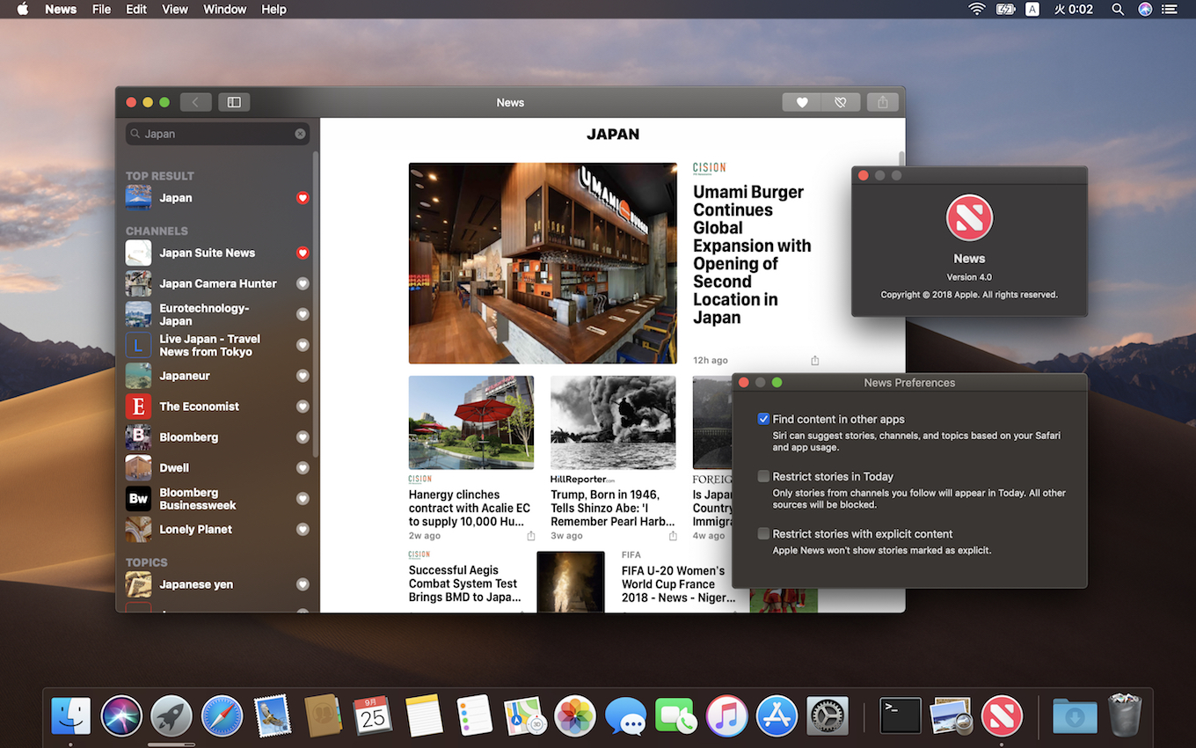Open the File menu
This screenshot has height=748, width=1196.
[x=102, y=9]
